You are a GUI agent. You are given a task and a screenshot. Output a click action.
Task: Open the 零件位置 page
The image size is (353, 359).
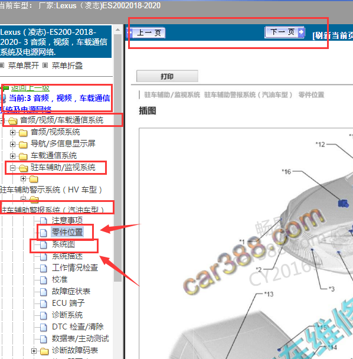tap(67, 232)
